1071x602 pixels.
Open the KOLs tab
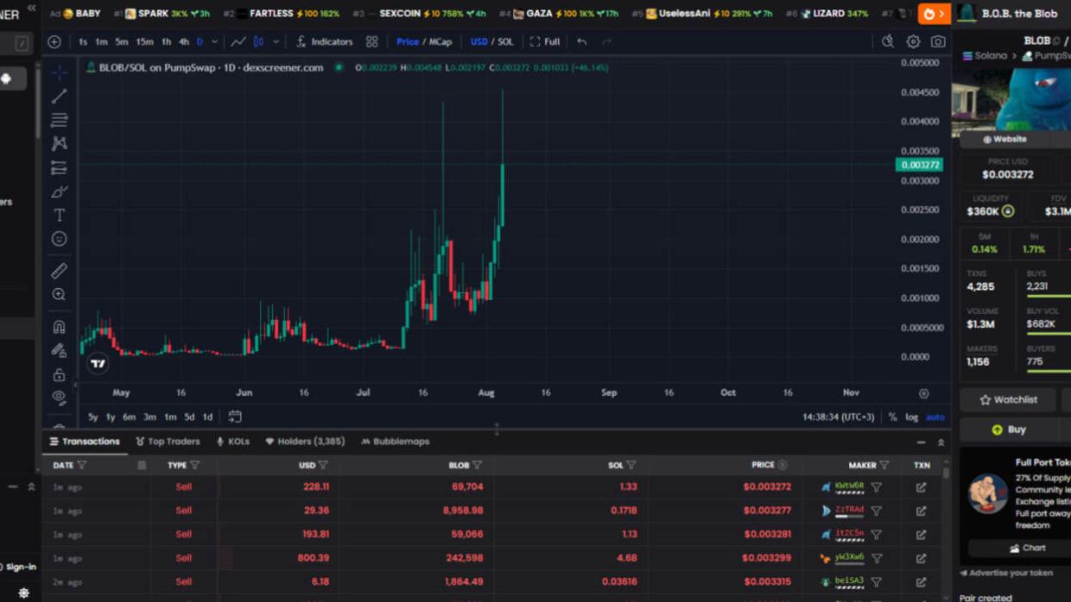pyautogui.click(x=233, y=442)
